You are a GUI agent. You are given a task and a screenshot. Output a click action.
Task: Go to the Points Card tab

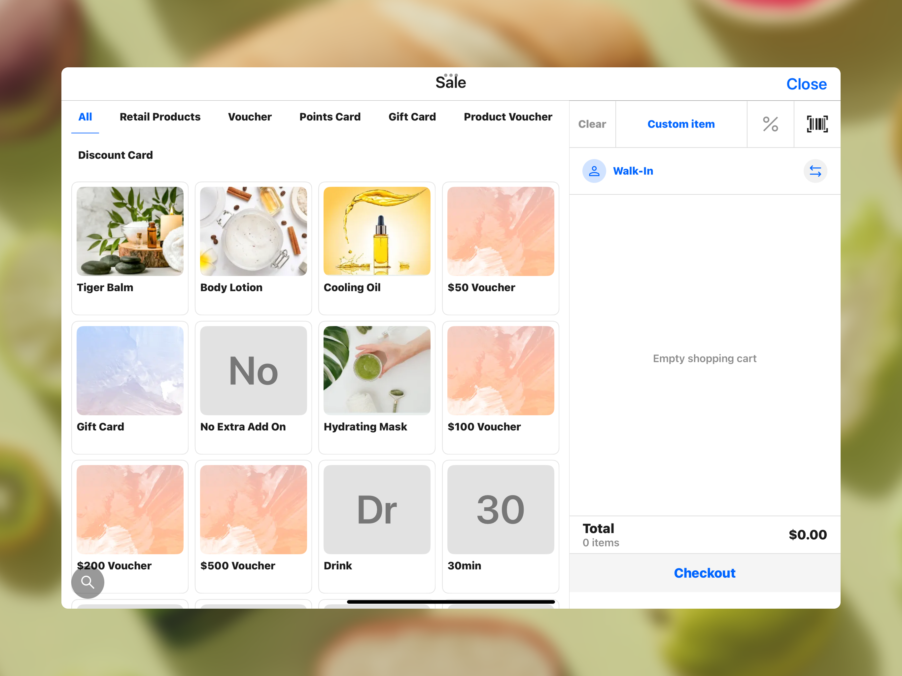tap(330, 117)
